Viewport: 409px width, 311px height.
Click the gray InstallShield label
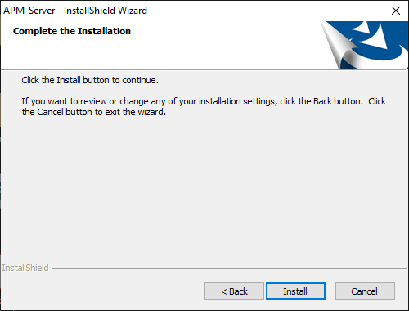click(x=25, y=268)
